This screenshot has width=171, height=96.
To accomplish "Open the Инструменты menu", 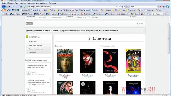I will click(42, 3).
